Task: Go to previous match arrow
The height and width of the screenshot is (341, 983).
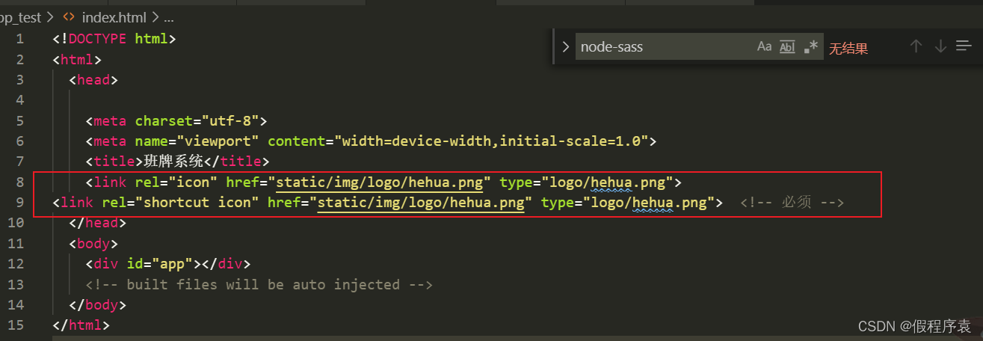Action: (x=916, y=46)
